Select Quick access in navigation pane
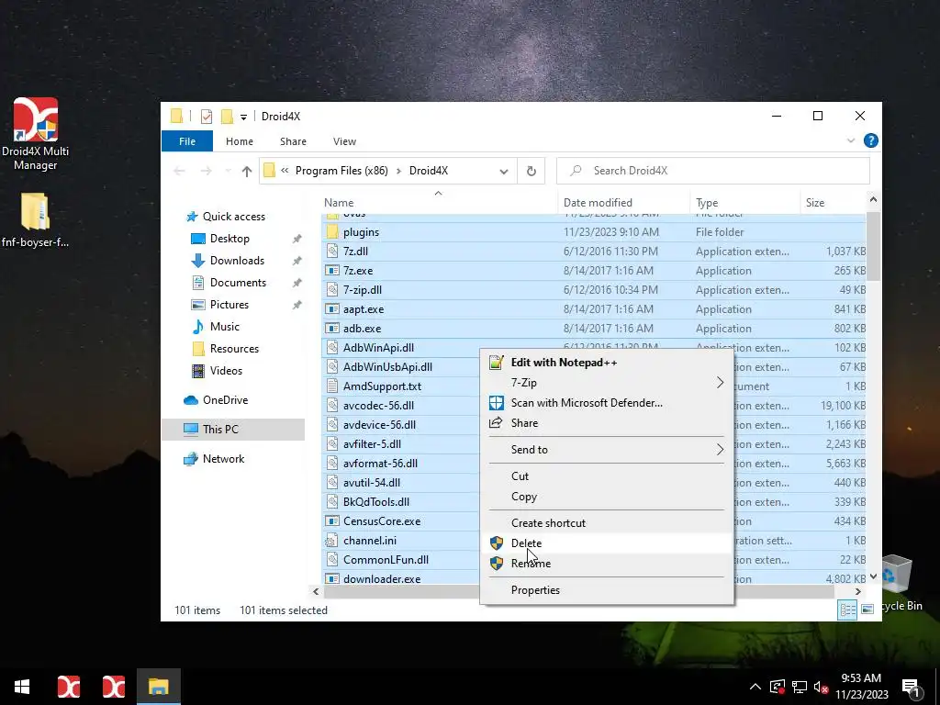This screenshot has width=940, height=705. (x=233, y=217)
